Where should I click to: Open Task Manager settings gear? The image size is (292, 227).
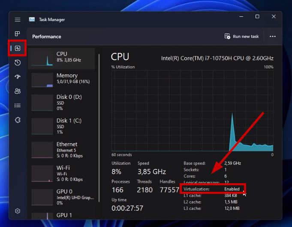(x=18, y=211)
